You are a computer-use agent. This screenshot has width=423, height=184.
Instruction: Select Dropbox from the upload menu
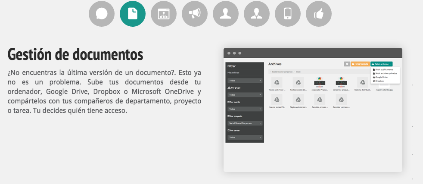click(379, 81)
